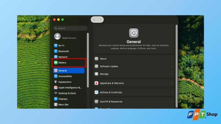The height and width of the screenshot is (124, 221).
Task: Click the AppleCare & Warranty apple icon
Action: tap(96, 83)
